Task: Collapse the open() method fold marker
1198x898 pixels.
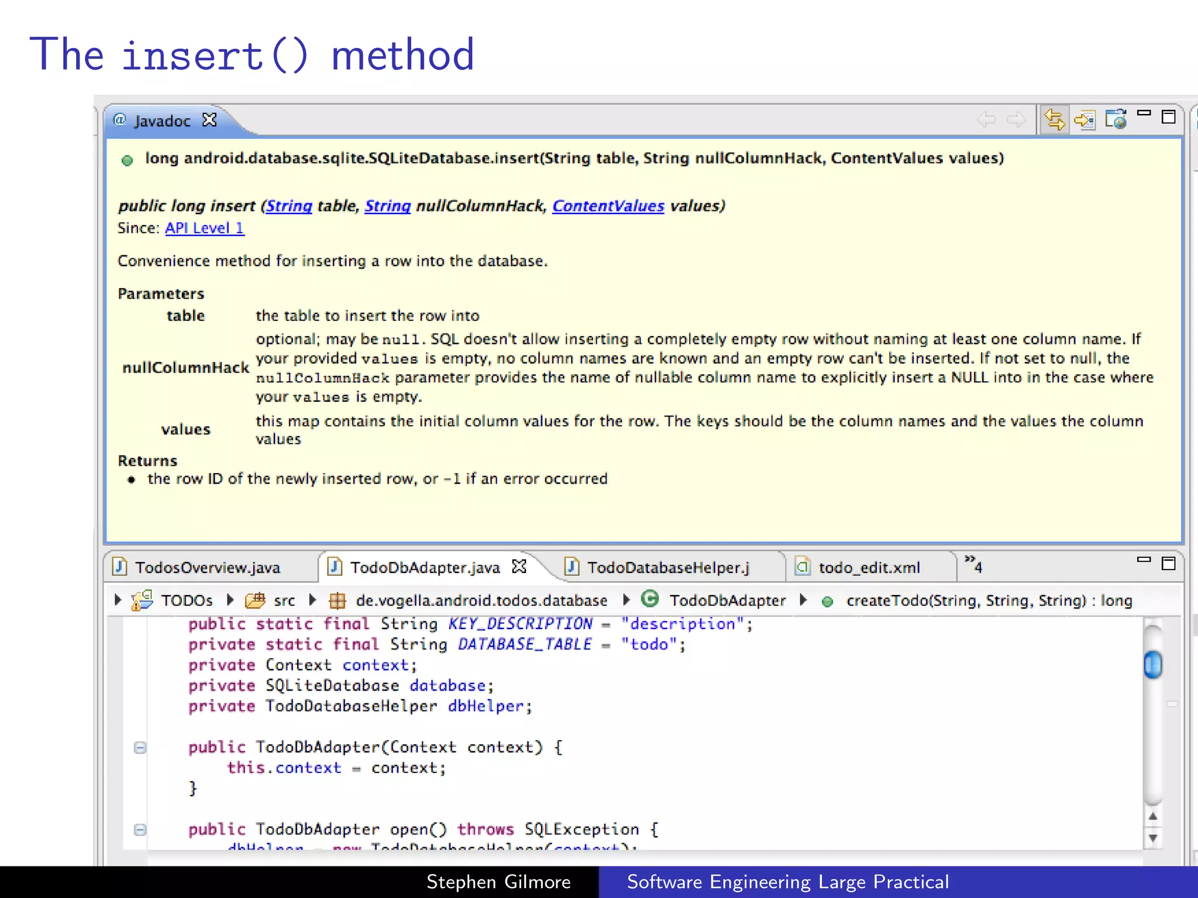Action: coord(140,830)
